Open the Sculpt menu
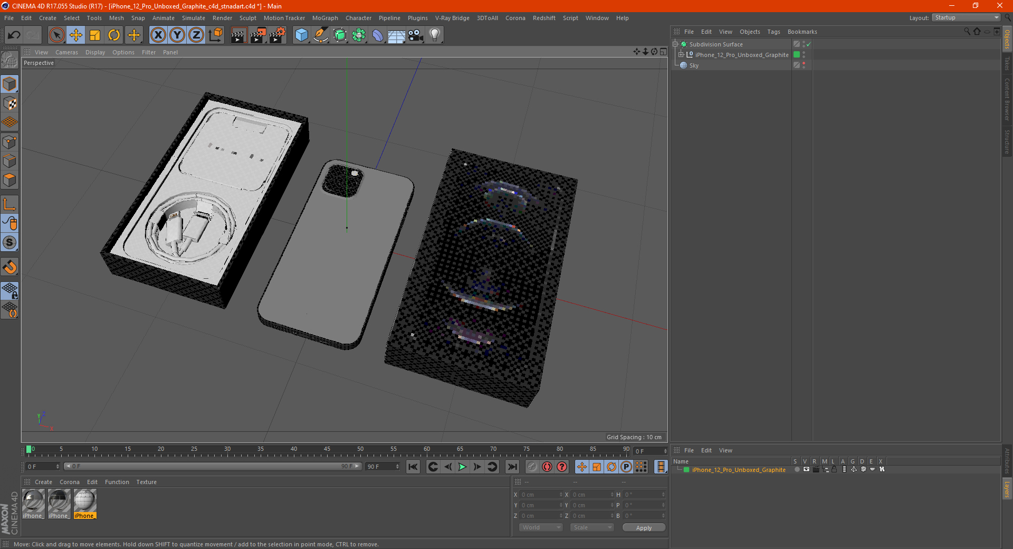The image size is (1013, 549). coord(248,18)
